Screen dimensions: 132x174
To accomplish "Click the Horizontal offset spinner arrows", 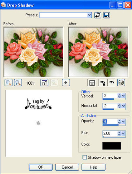I will pyautogui.click(x=119, y=106).
